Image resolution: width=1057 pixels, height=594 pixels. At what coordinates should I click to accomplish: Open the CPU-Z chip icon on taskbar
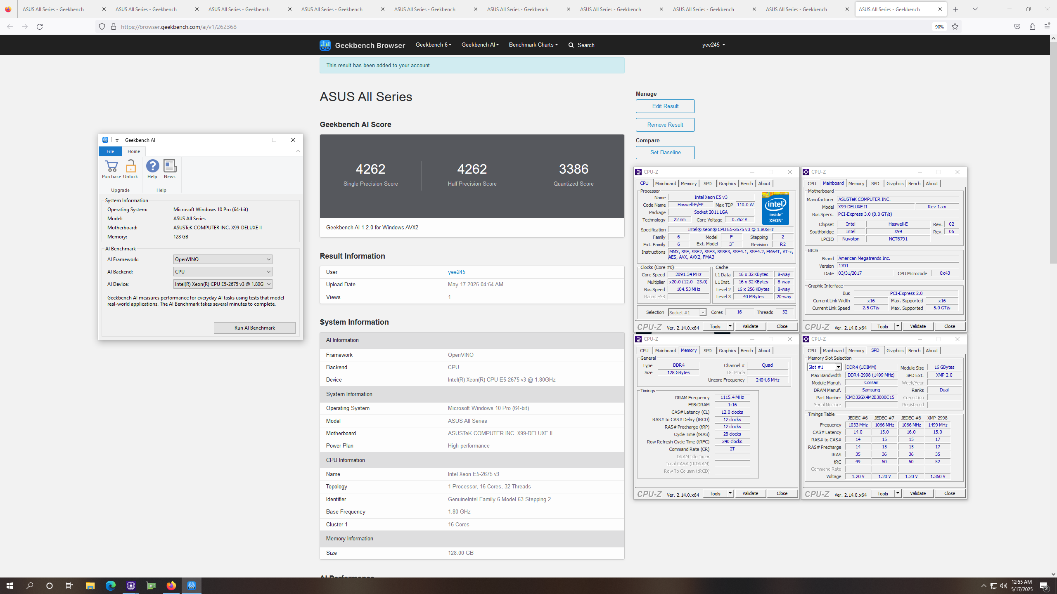(131, 586)
